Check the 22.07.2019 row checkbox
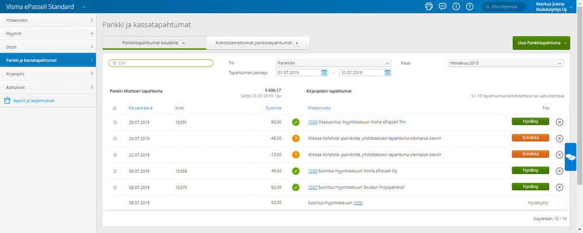583x233 pixels. pos(115,155)
